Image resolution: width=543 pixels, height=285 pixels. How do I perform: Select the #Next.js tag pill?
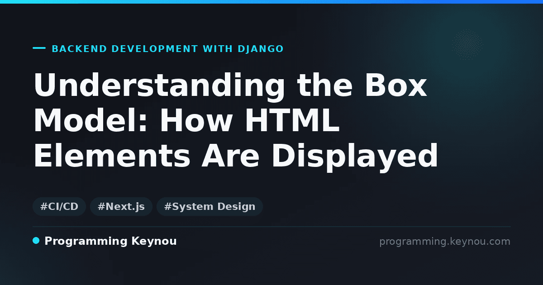pos(121,207)
